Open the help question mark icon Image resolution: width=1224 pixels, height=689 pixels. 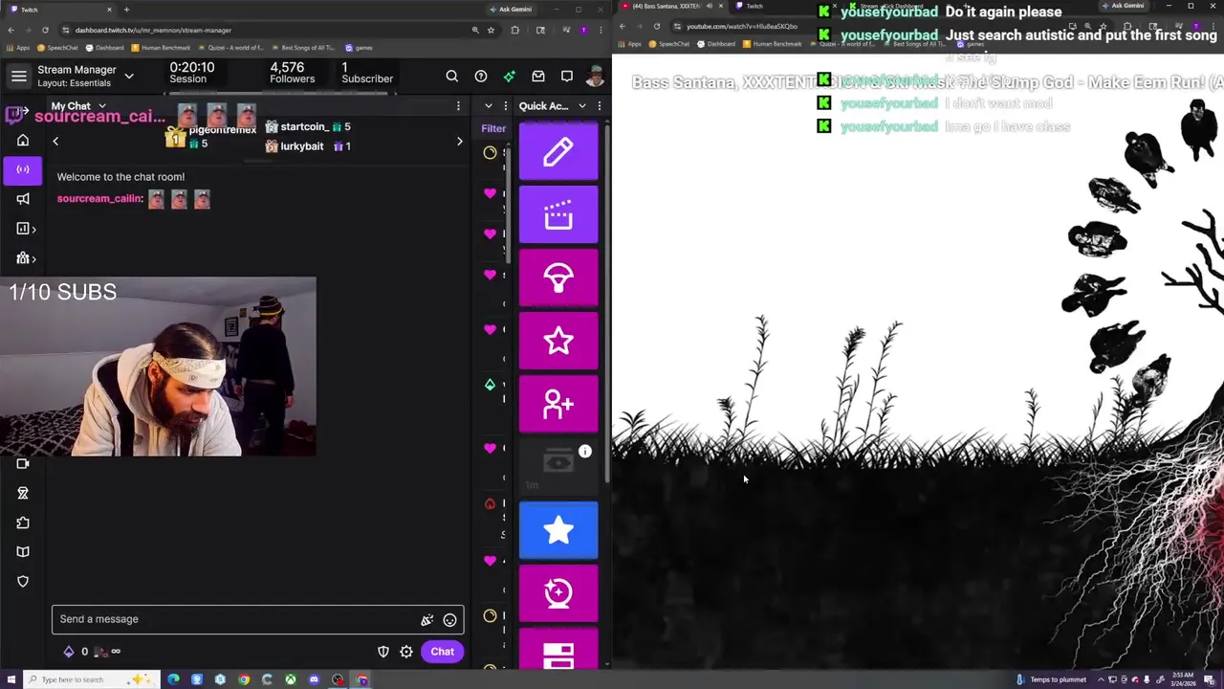click(x=481, y=76)
